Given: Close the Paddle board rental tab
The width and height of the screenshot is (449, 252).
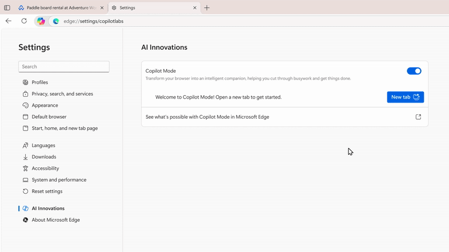Looking at the screenshot, I should pyautogui.click(x=102, y=8).
